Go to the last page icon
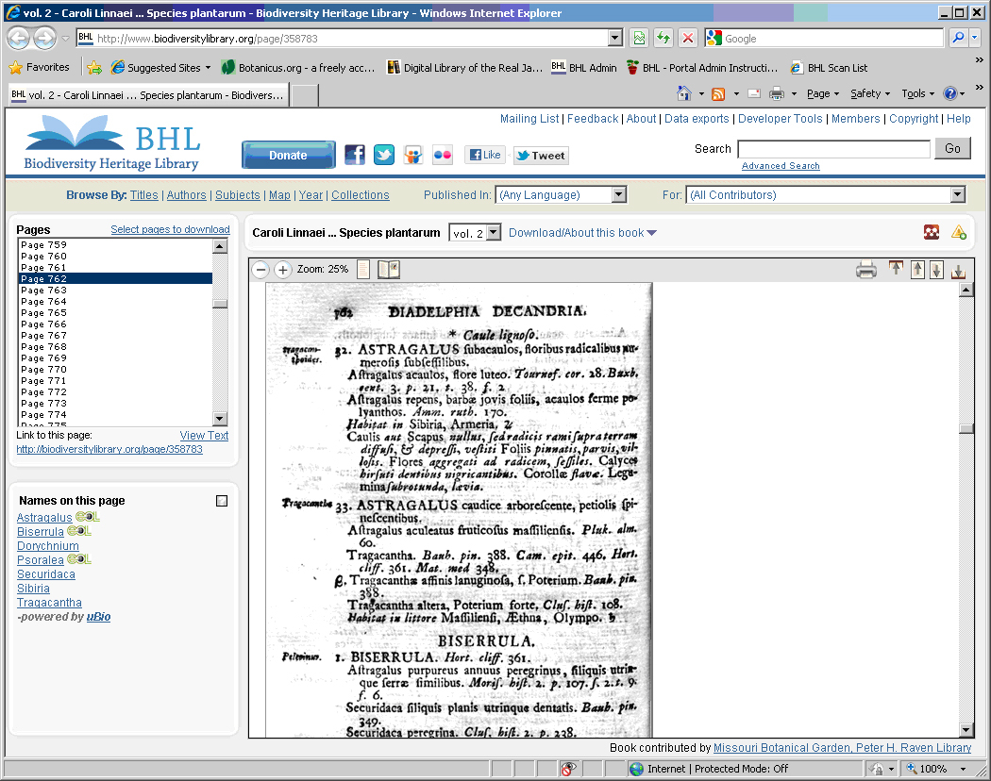The width and height of the screenshot is (991, 781). [958, 271]
